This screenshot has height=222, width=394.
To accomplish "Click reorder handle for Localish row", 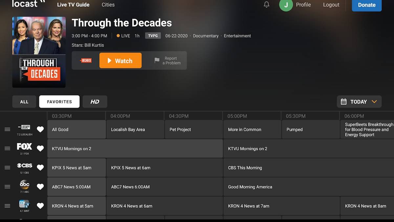I will click(7, 130).
